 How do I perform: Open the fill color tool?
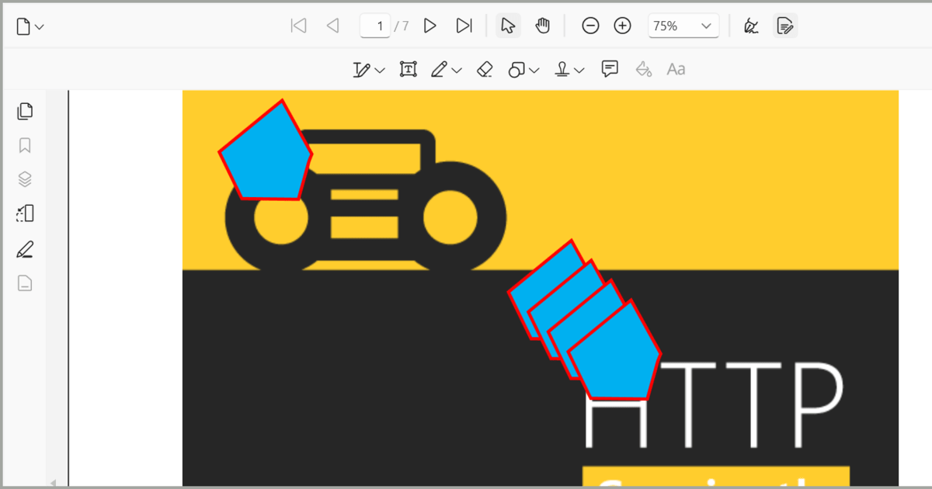(643, 69)
